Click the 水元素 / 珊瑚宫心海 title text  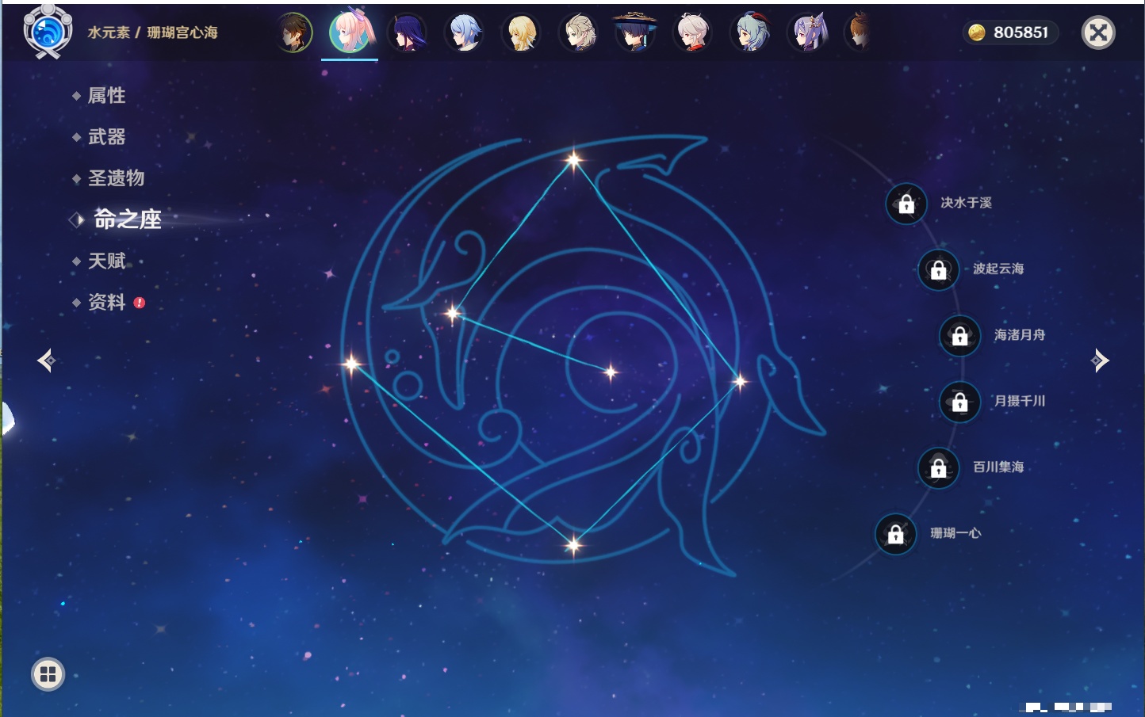click(x=152, y=32)
